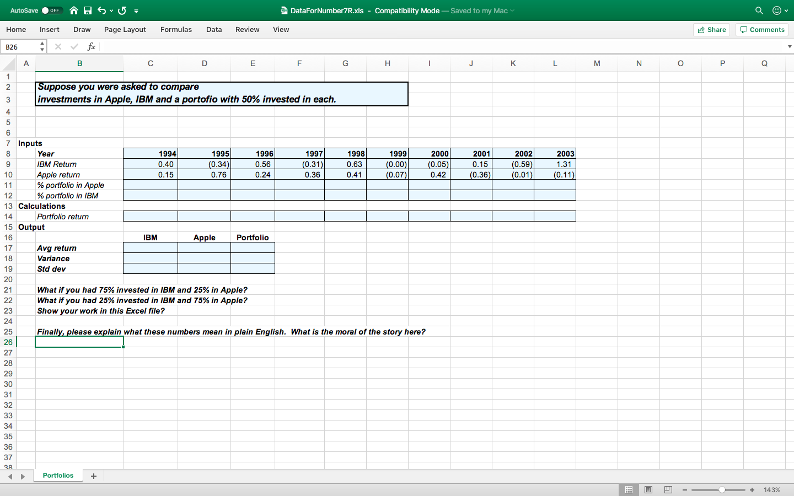Viewport: 794px width, 496px height.
Task: Select the Portfolio output column heading
Action: pyautogui.click(x=253, y=238)
